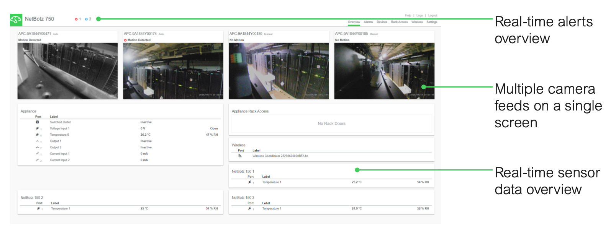Click the Temperature 6 port plug icon
Viewport: 616px width, 237px height.
tap(37, 135)
